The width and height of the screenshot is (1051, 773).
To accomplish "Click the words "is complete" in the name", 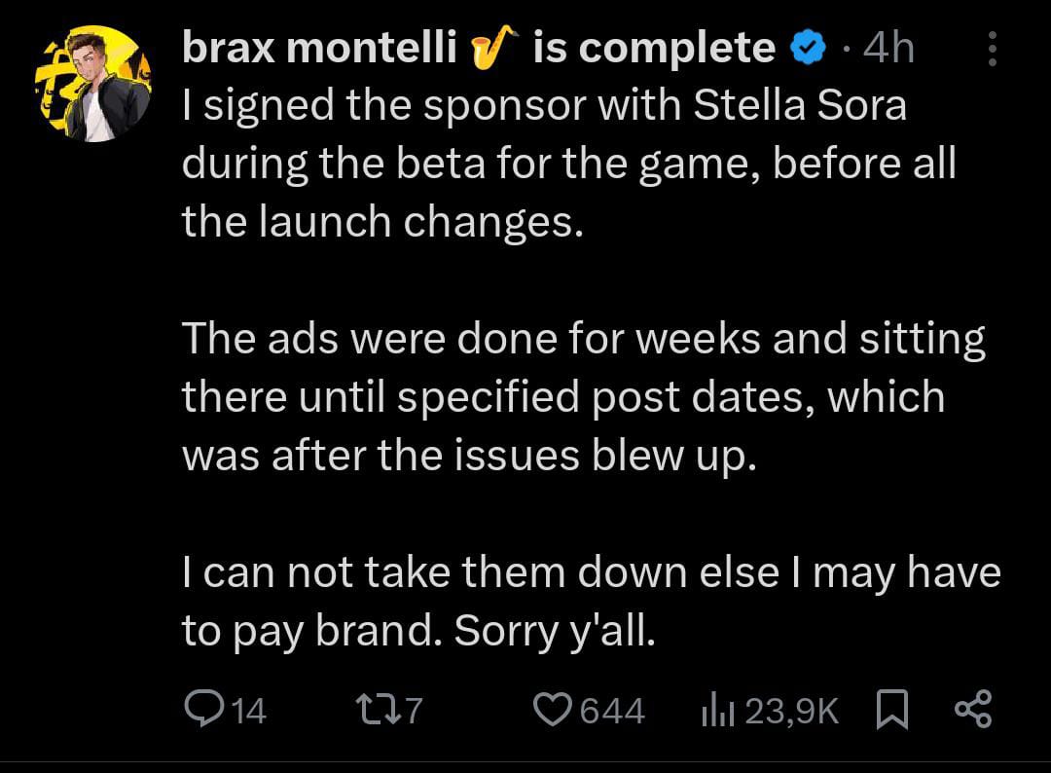I will 654,48.
